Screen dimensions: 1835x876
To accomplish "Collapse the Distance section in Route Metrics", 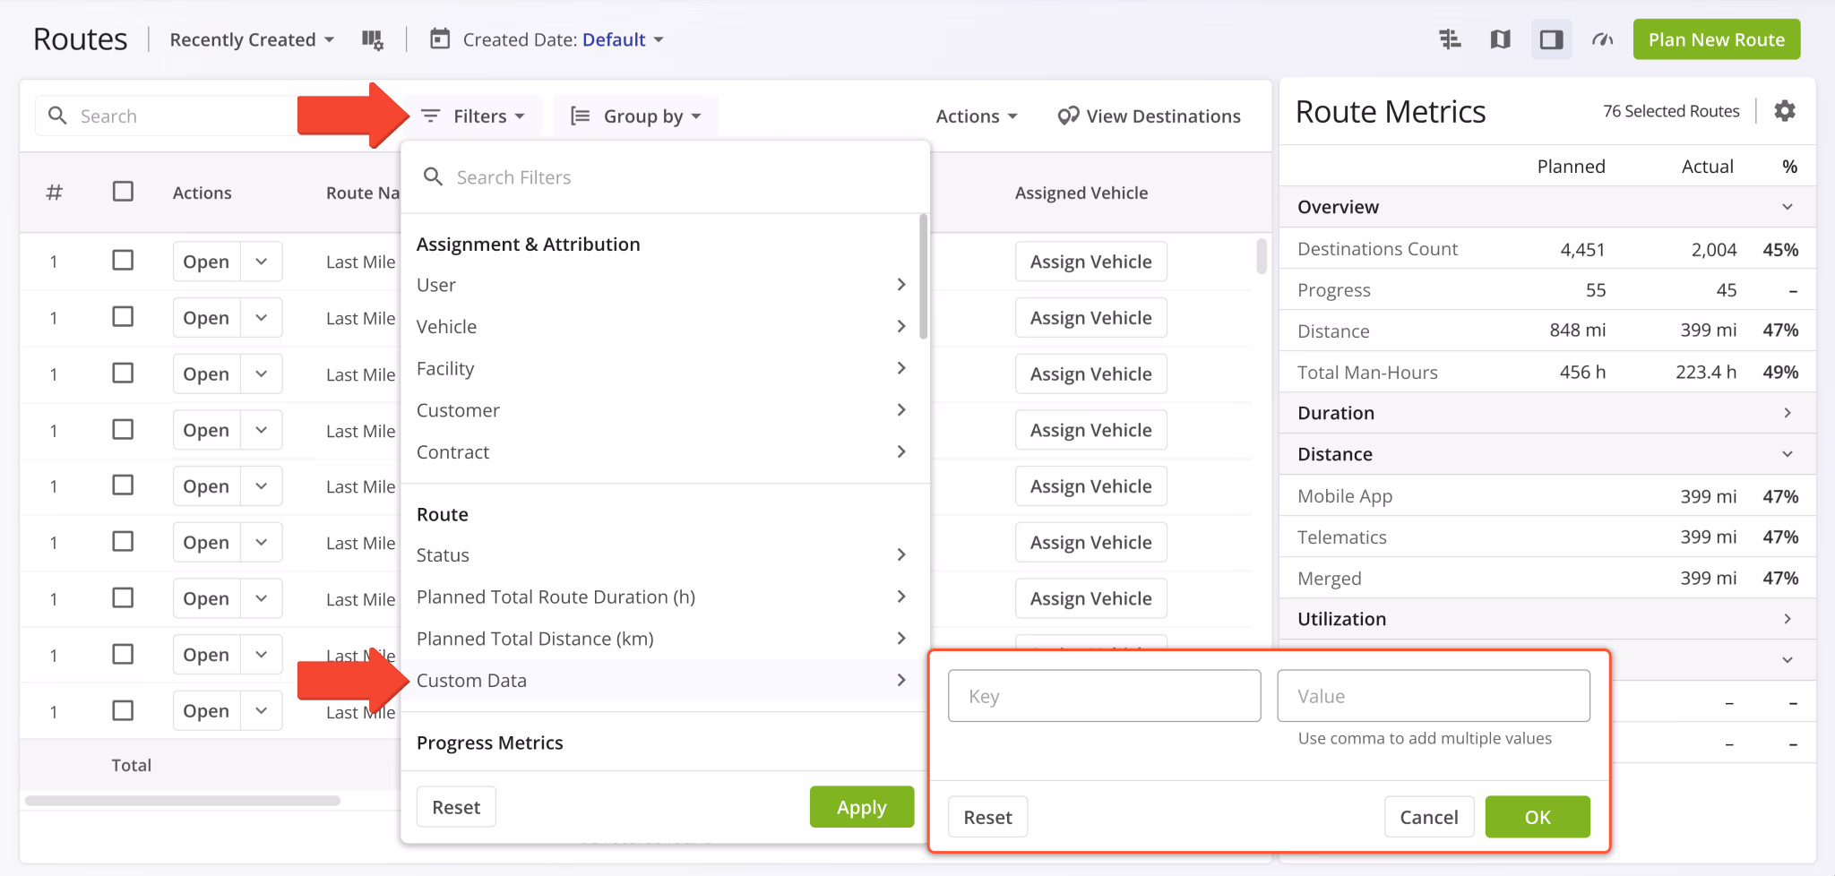I will [1788, 453].
